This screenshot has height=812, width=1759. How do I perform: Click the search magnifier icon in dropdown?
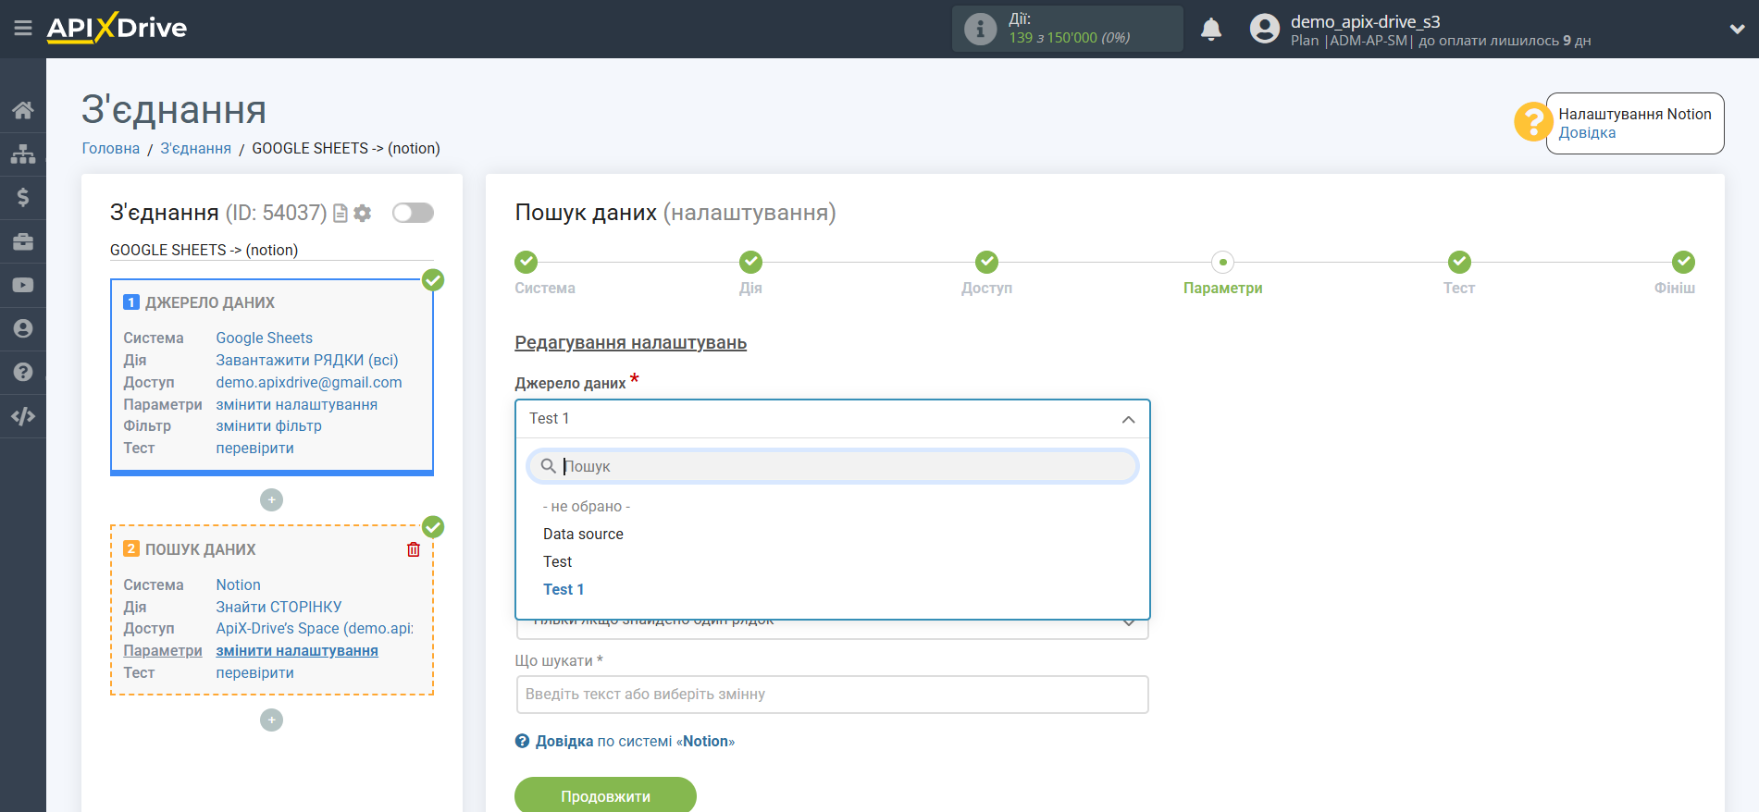click(x=549, y=466)
